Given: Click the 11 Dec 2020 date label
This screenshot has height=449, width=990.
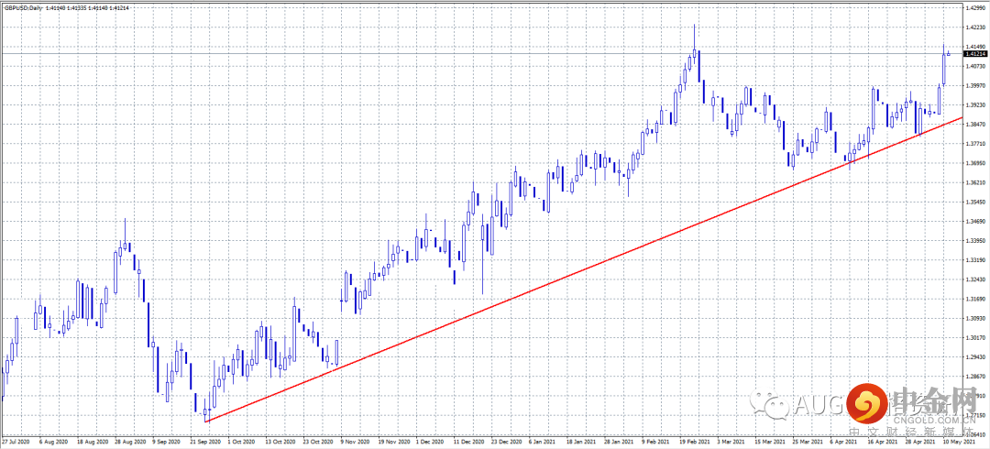Looking at the screenshot, I should (467, 444).
